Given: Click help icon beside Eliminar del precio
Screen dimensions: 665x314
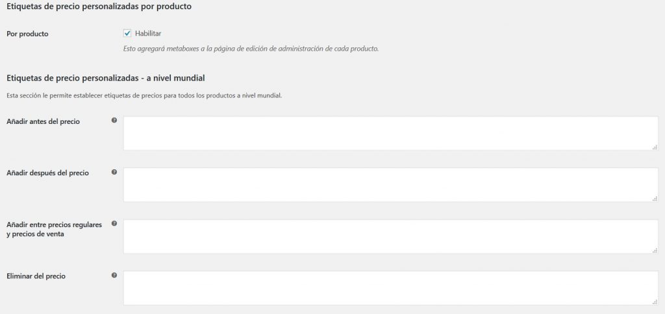Looking at the screenshot, I should tap(114, 275).
